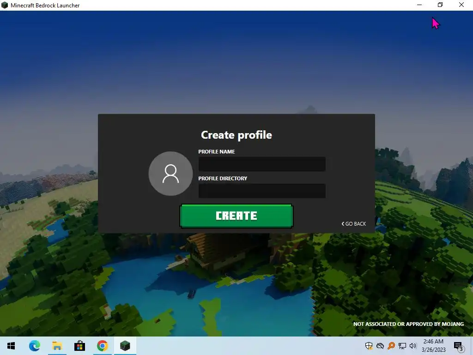Click the profile avatar placeholder icon
Image resolution: width=473 pixels, height=355 pixels.
[170, 174]
